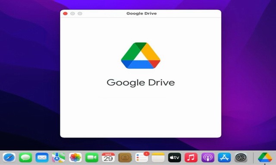Open App Store in dock
The image size is (276, 165).
(x=224, y=157)
